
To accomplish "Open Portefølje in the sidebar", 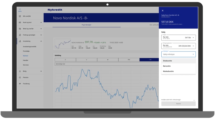I will [26, 51].
